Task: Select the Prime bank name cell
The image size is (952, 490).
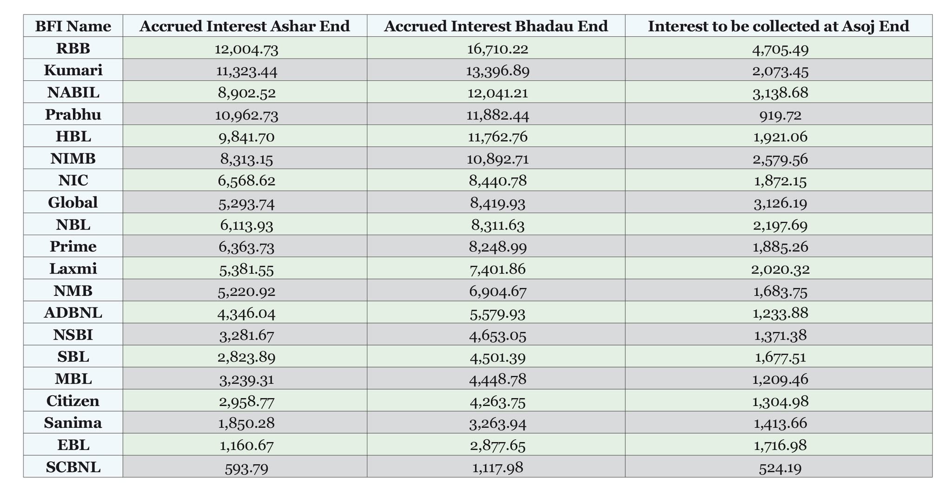Action: pos(73,246)
